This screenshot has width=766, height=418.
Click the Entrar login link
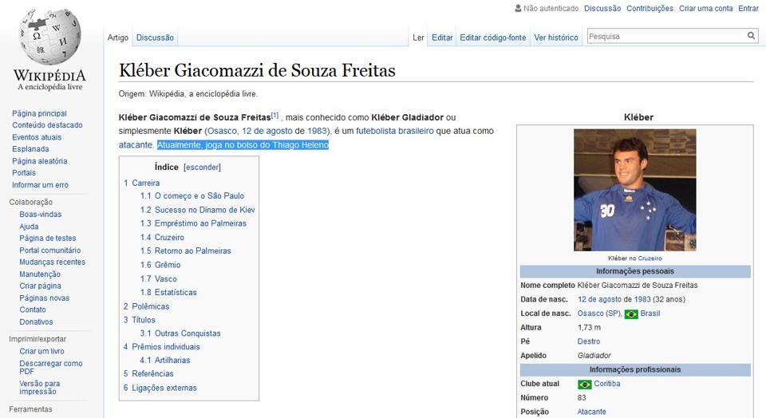(748, 8)
